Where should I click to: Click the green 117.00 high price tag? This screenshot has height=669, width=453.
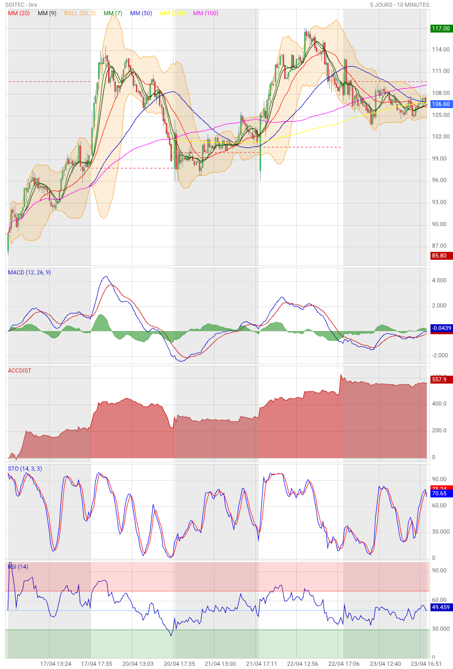[441, 28]
